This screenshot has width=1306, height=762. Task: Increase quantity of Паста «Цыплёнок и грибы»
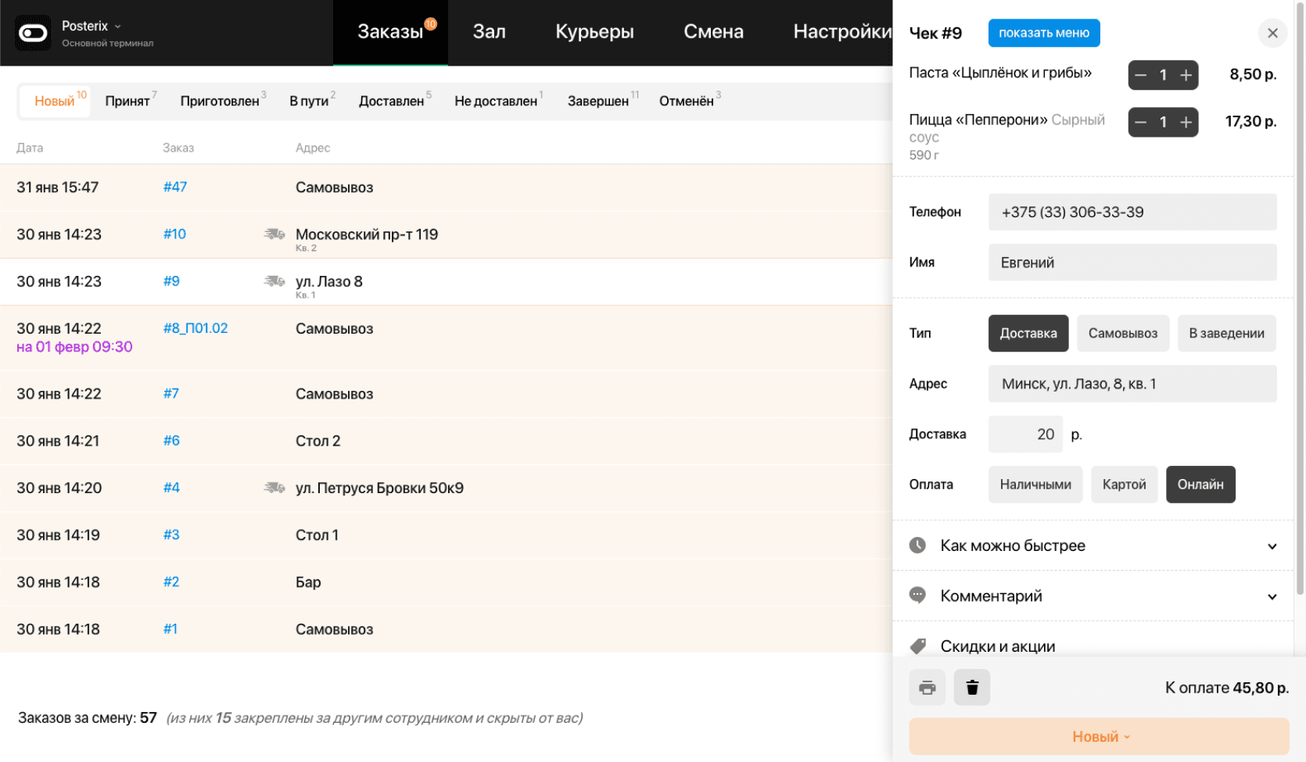[x=1186, y=75]
